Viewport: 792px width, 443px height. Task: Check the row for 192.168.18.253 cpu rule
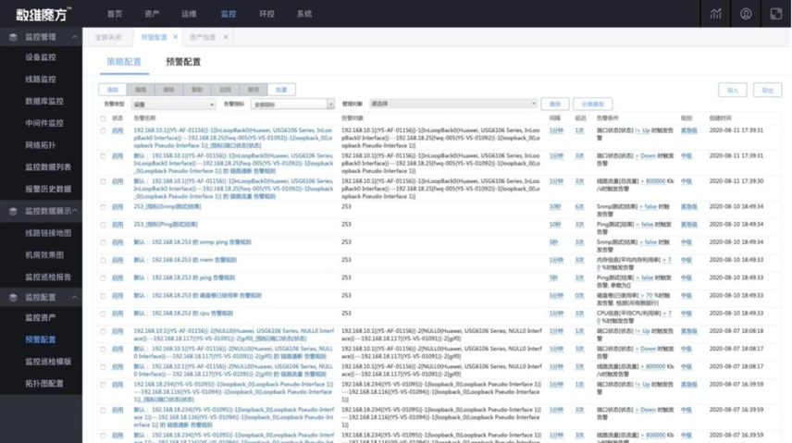click(103, 314)
